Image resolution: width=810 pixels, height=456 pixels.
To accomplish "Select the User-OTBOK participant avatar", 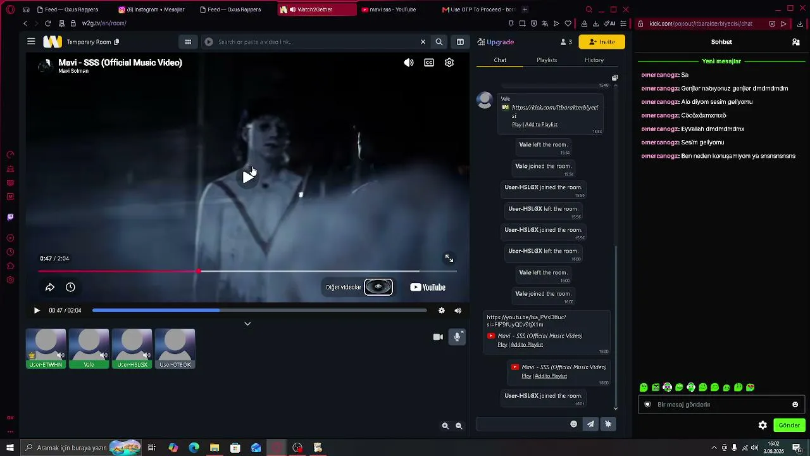I will (175, 348).
